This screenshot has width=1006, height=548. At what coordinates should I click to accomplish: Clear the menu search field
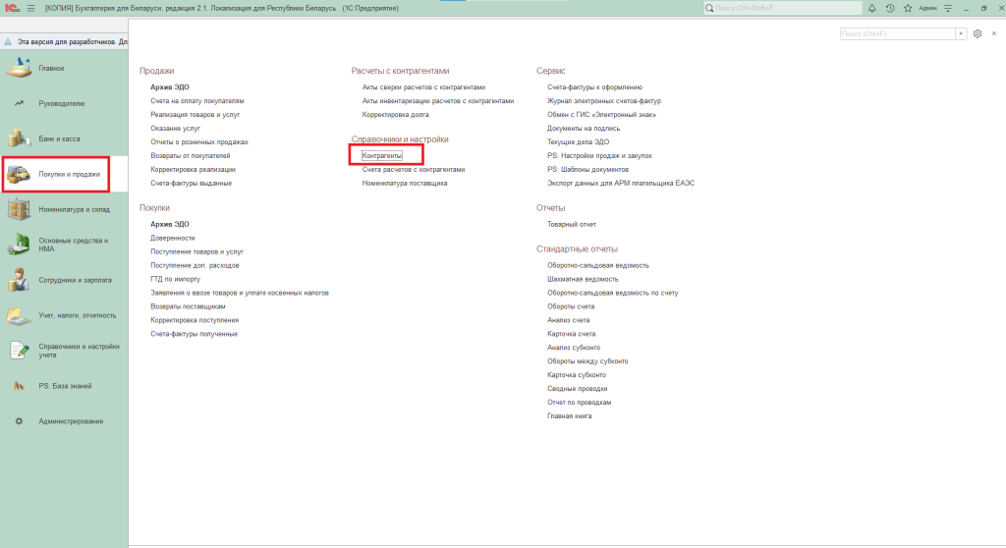961,33
